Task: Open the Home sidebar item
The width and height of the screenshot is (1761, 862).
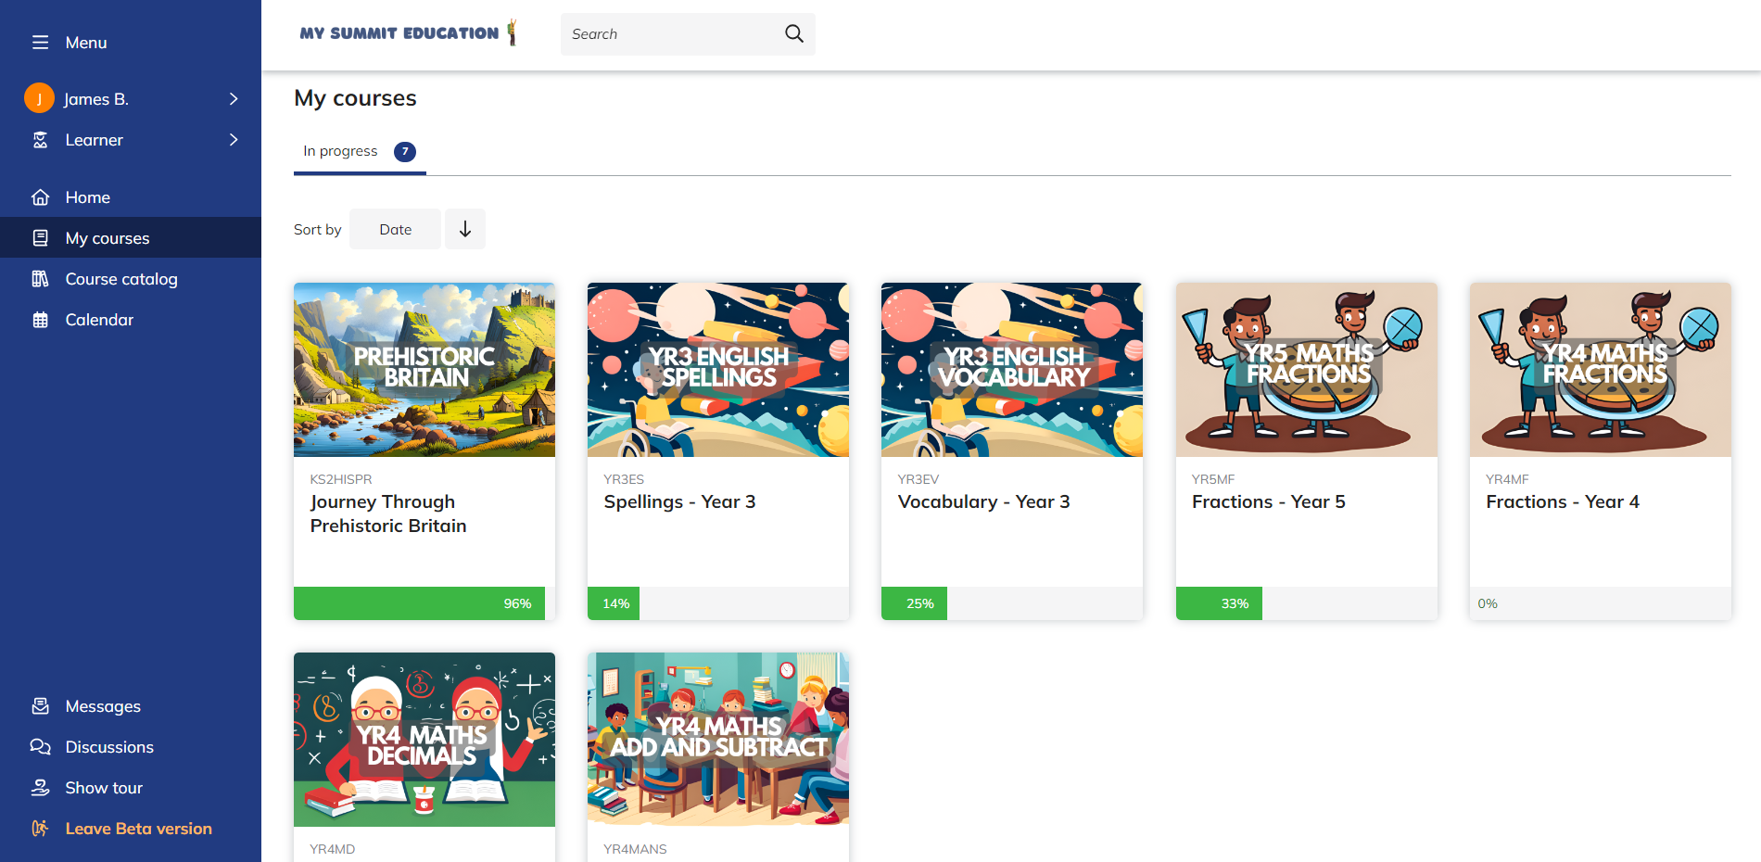Action: 131,197
